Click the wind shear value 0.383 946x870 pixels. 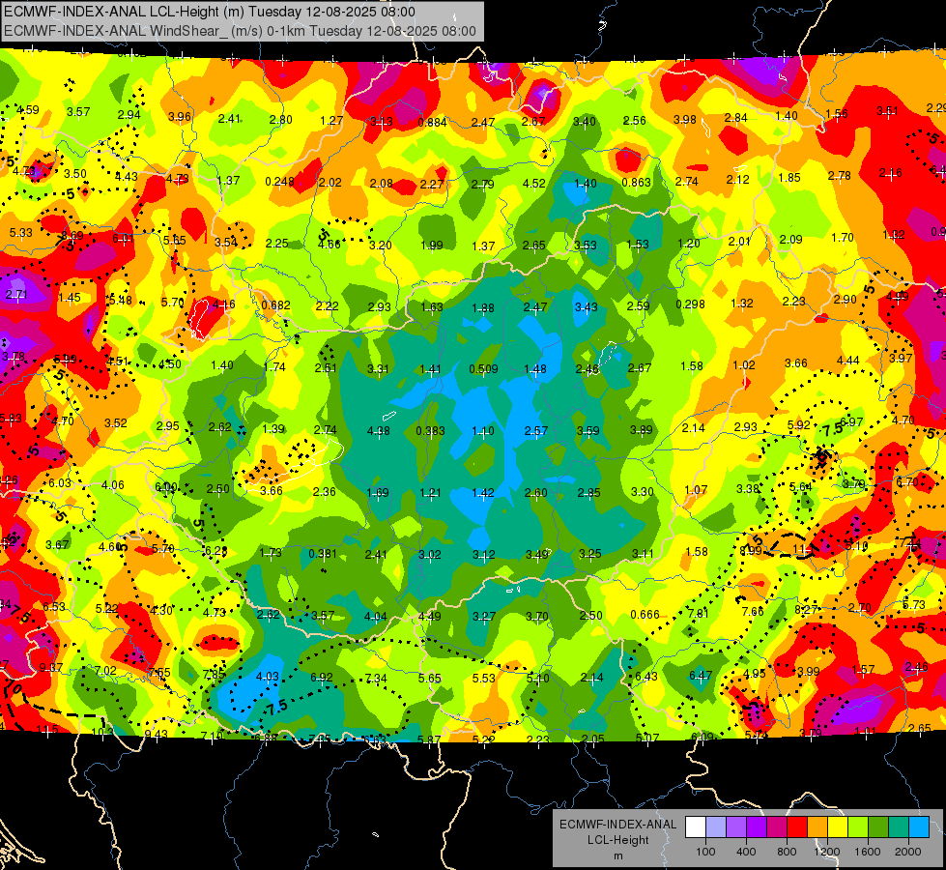[x=430, y=430]
